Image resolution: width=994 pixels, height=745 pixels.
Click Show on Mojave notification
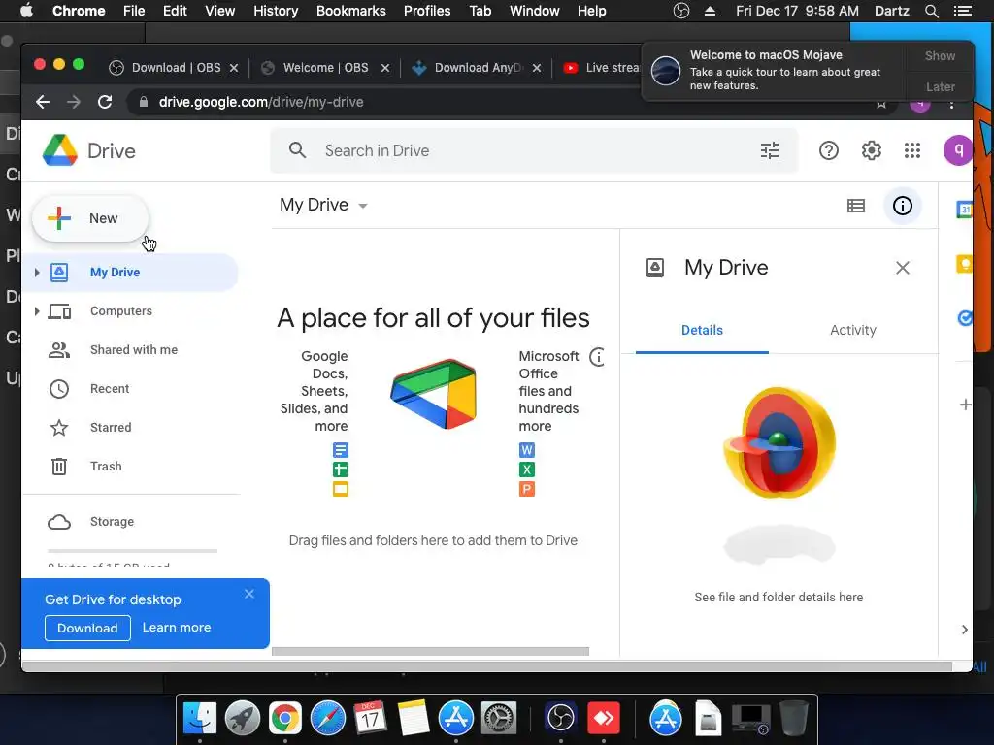point(940,55)
